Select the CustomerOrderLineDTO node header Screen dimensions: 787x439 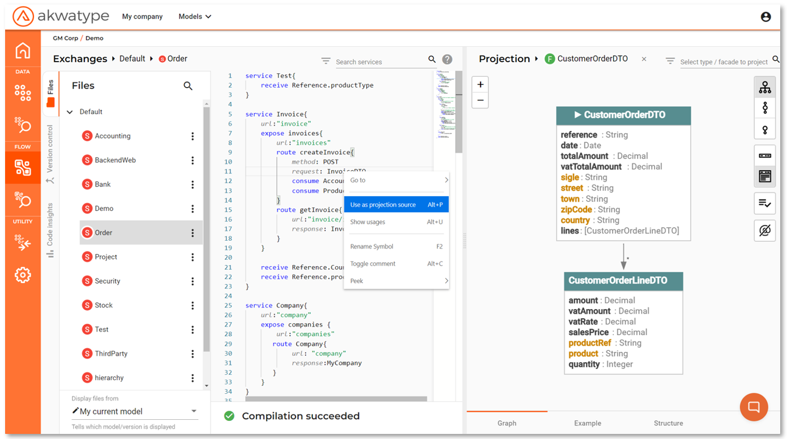click(x=623, y=281)
